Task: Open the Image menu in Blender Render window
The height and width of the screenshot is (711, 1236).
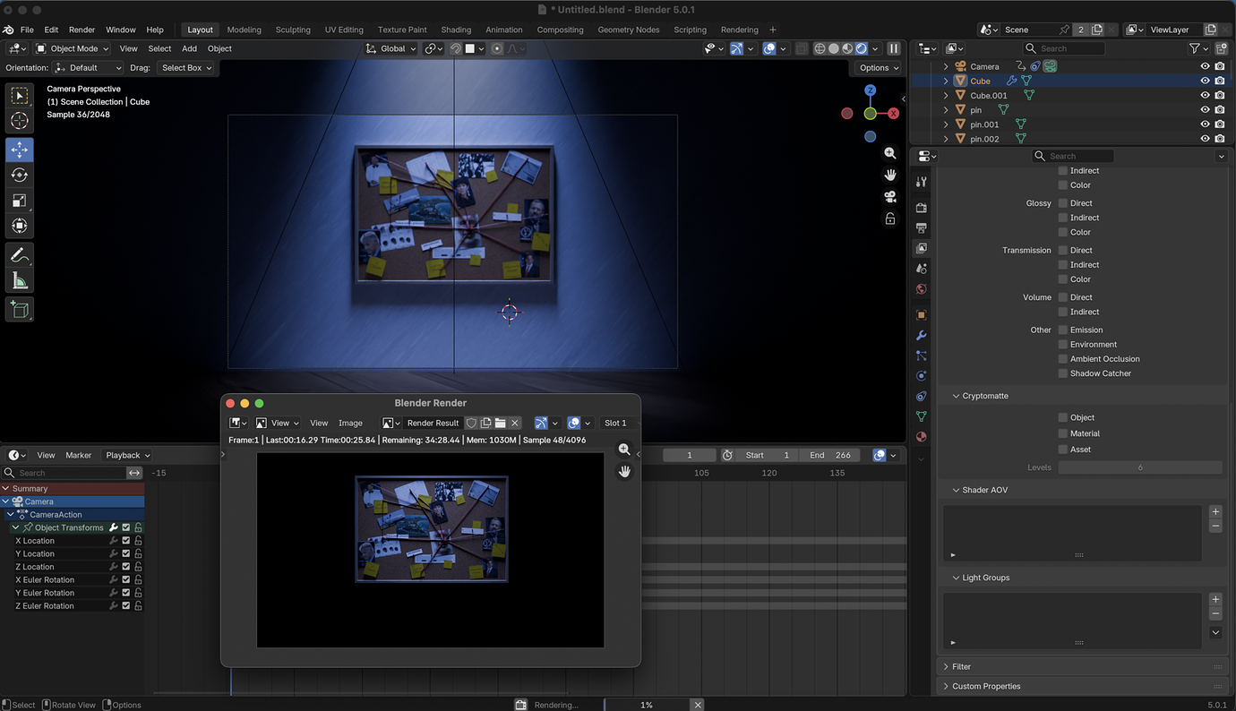Action: (x=350, y=423)
